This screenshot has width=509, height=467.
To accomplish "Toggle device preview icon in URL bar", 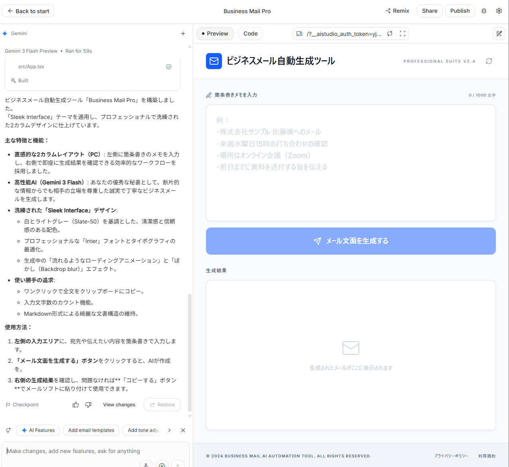I will (x=299, y=34).
